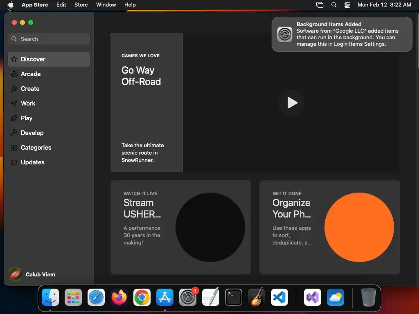Open the App Store menu
This screenshot has width=419, height=314.
(35, 5)
